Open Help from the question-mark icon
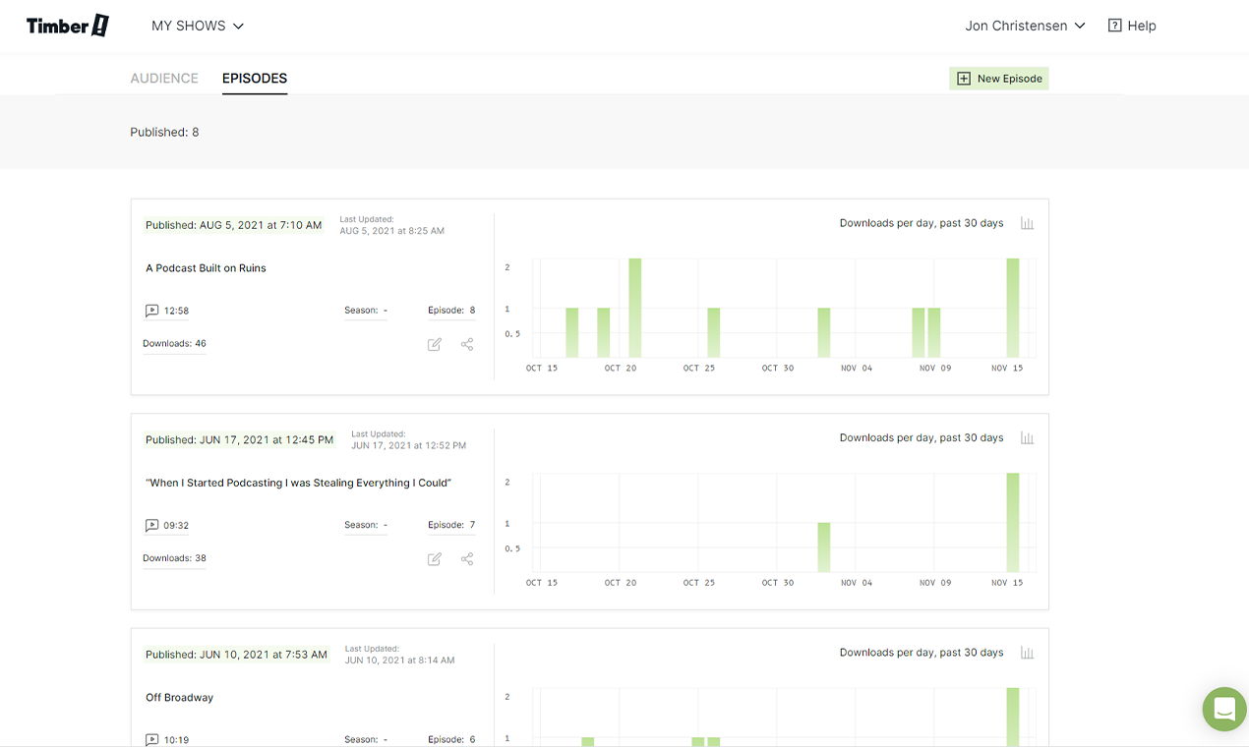This screenshot has height=747, width=1249. point(1132,26)
